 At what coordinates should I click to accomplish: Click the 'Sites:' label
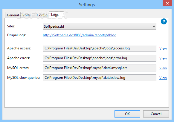(11, 26)
